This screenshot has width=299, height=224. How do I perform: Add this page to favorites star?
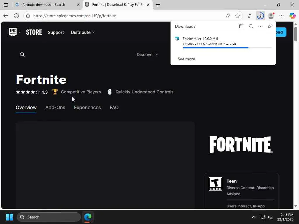point(237,16)
